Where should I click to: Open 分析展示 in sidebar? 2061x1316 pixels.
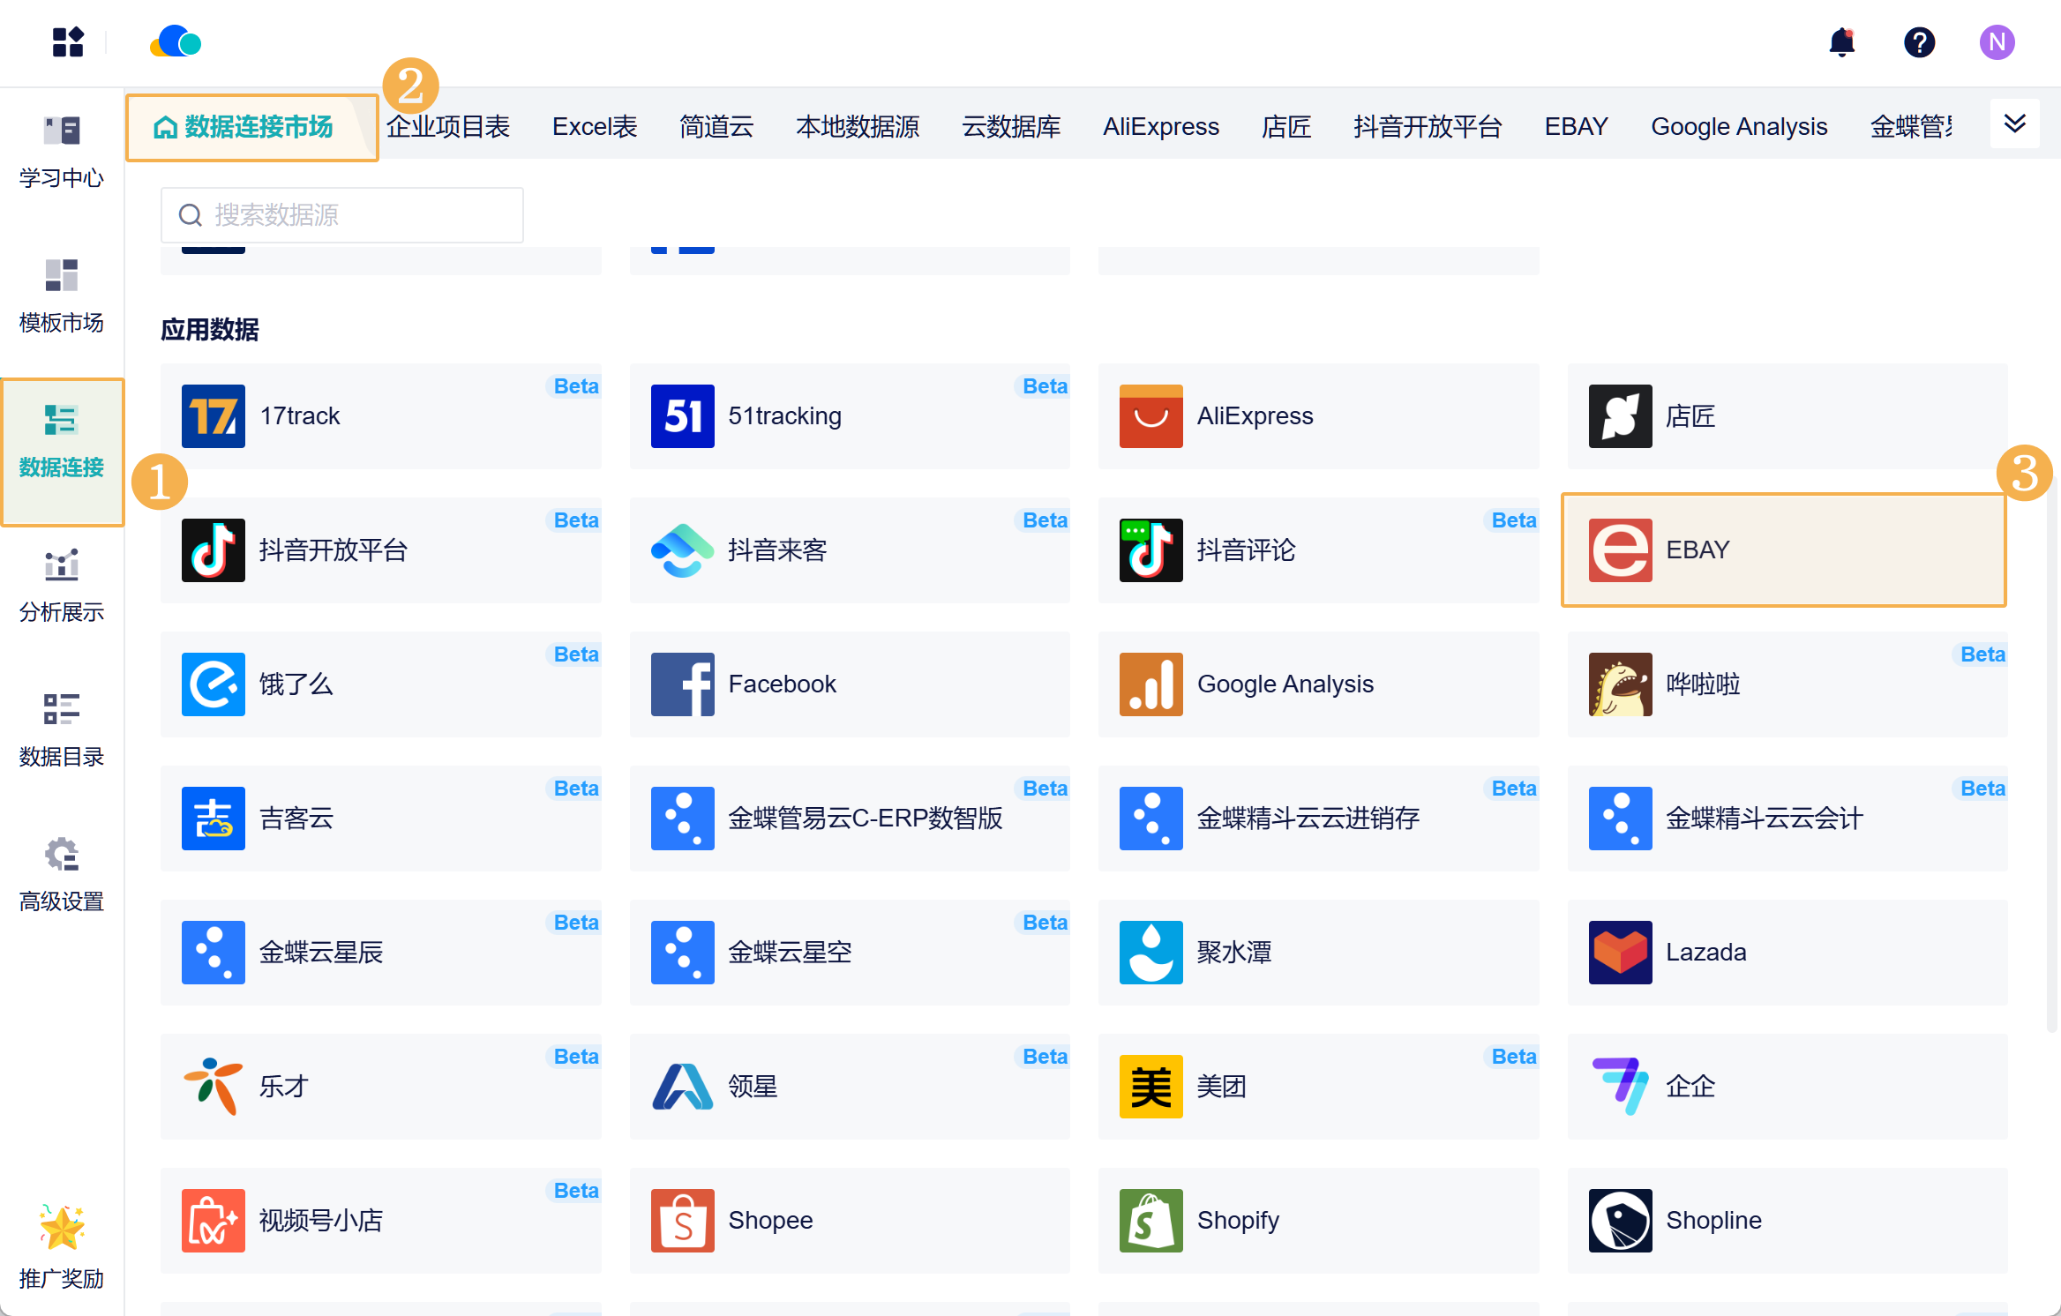[x=62, y=586]
